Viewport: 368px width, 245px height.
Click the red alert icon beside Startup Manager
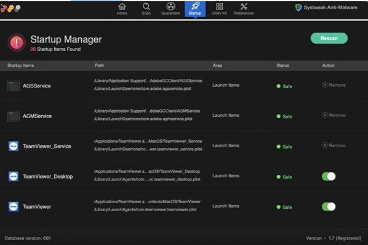(x=17, y=42)
